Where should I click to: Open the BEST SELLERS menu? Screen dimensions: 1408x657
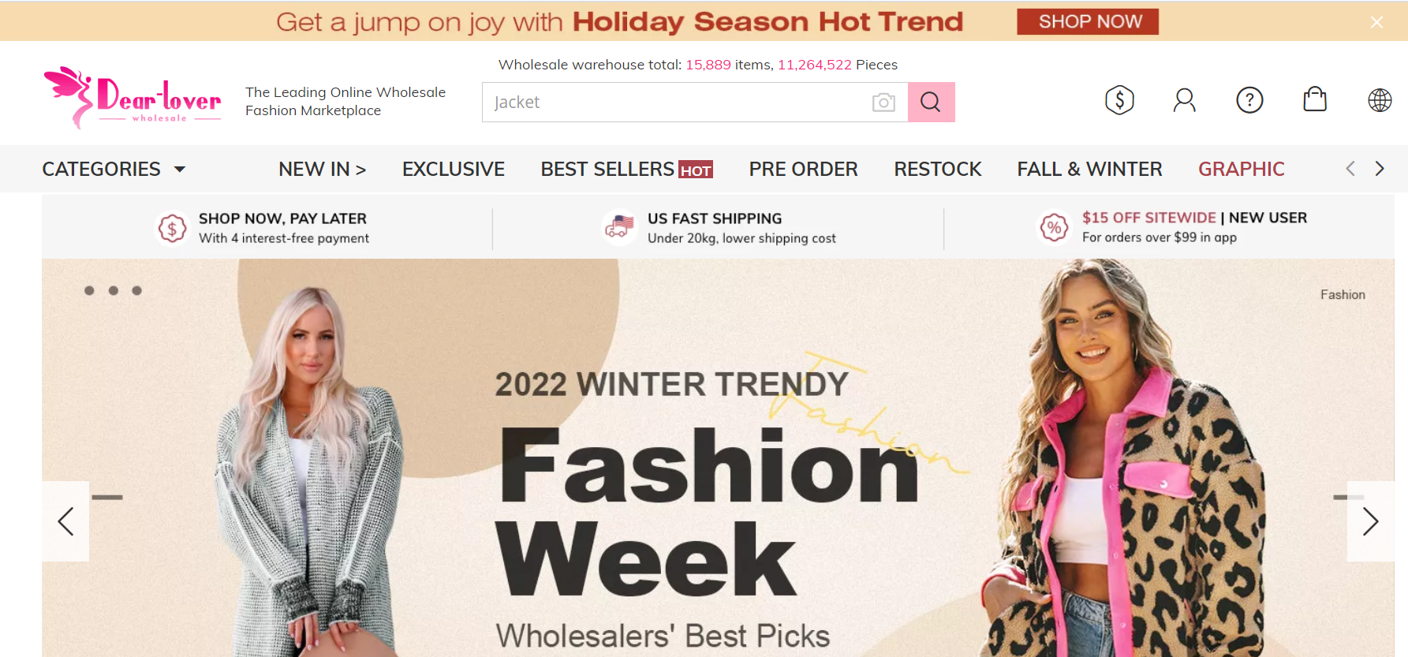(x=626, y=169)
